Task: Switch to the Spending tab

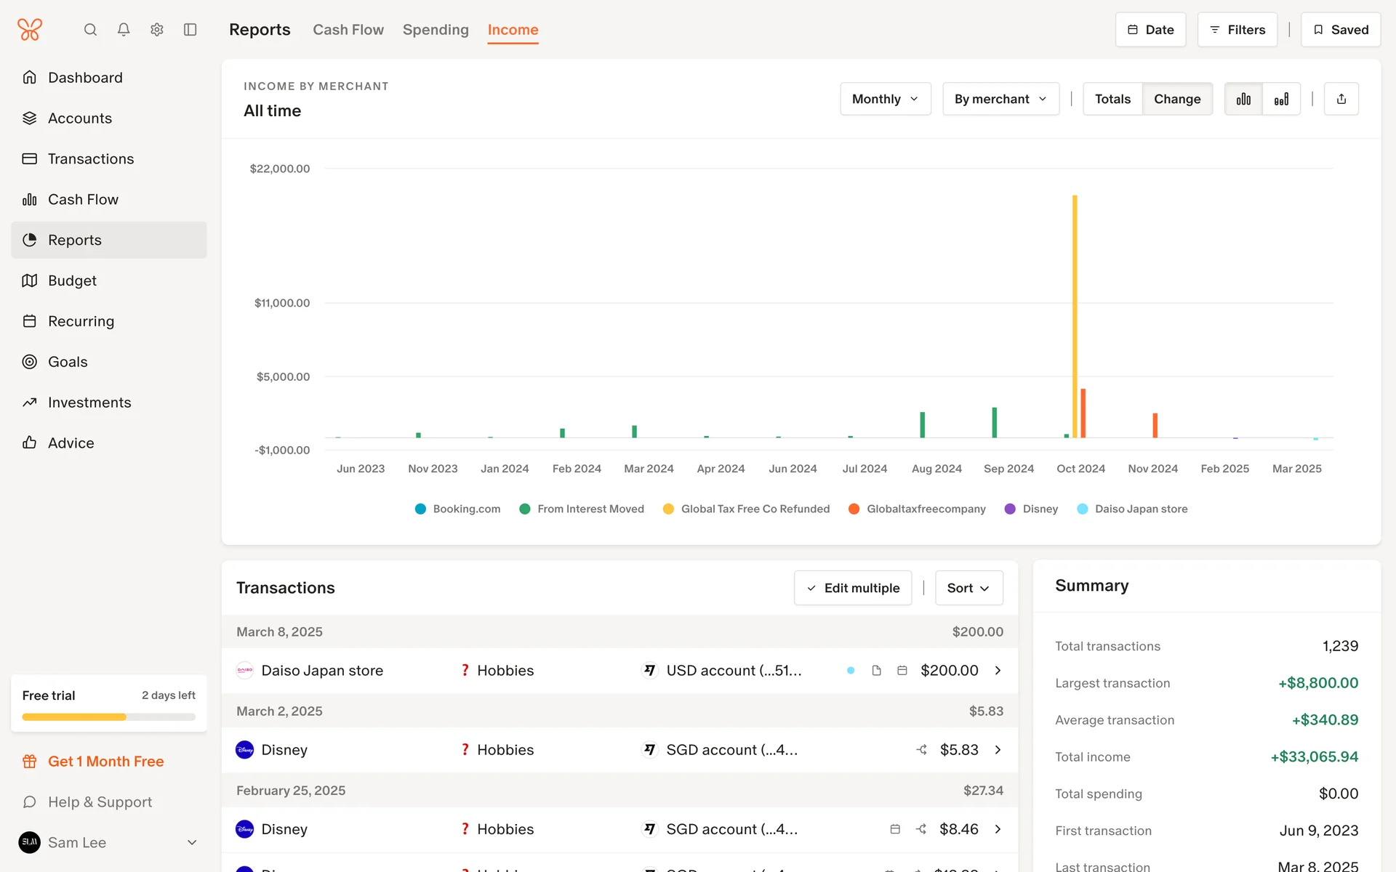Action: tap(436, 30)
